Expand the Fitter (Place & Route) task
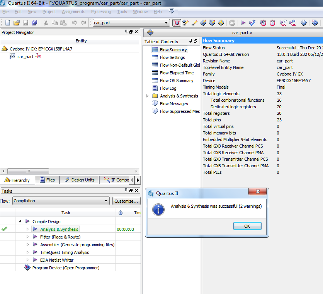The height and width of the screenshot is (294, 323). pos(27,237)
